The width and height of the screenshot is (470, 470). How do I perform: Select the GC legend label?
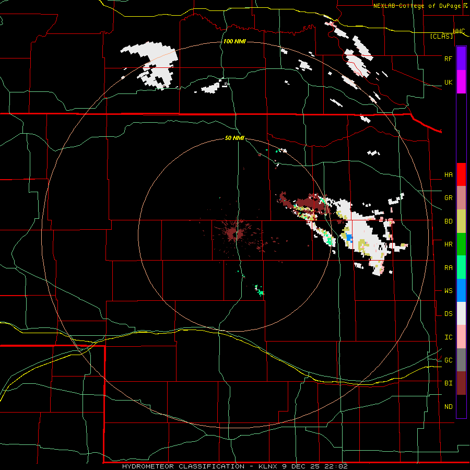pos(448,360)
